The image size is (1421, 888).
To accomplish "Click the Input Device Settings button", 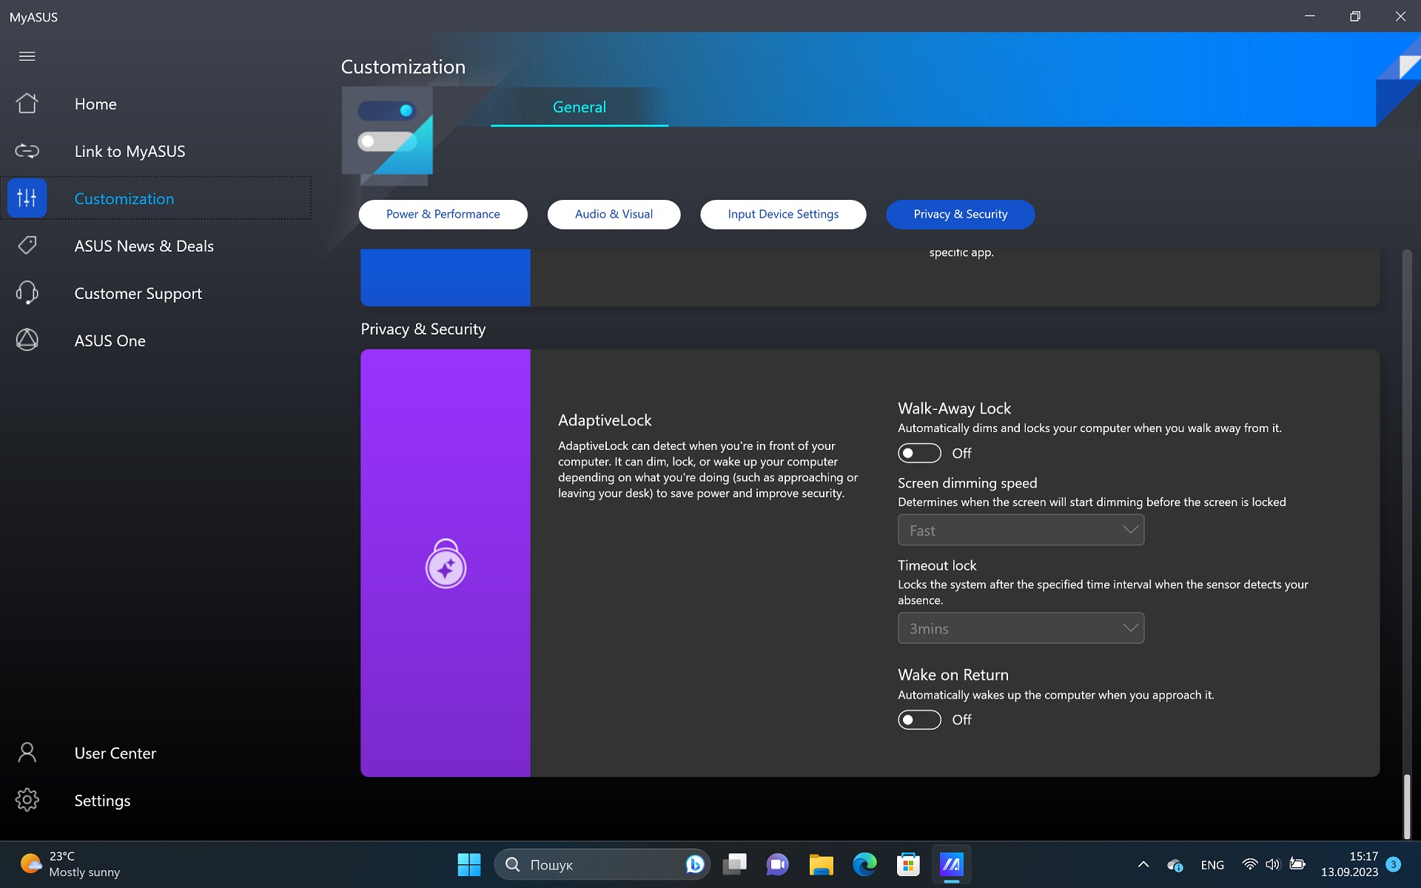I will 783,215.
